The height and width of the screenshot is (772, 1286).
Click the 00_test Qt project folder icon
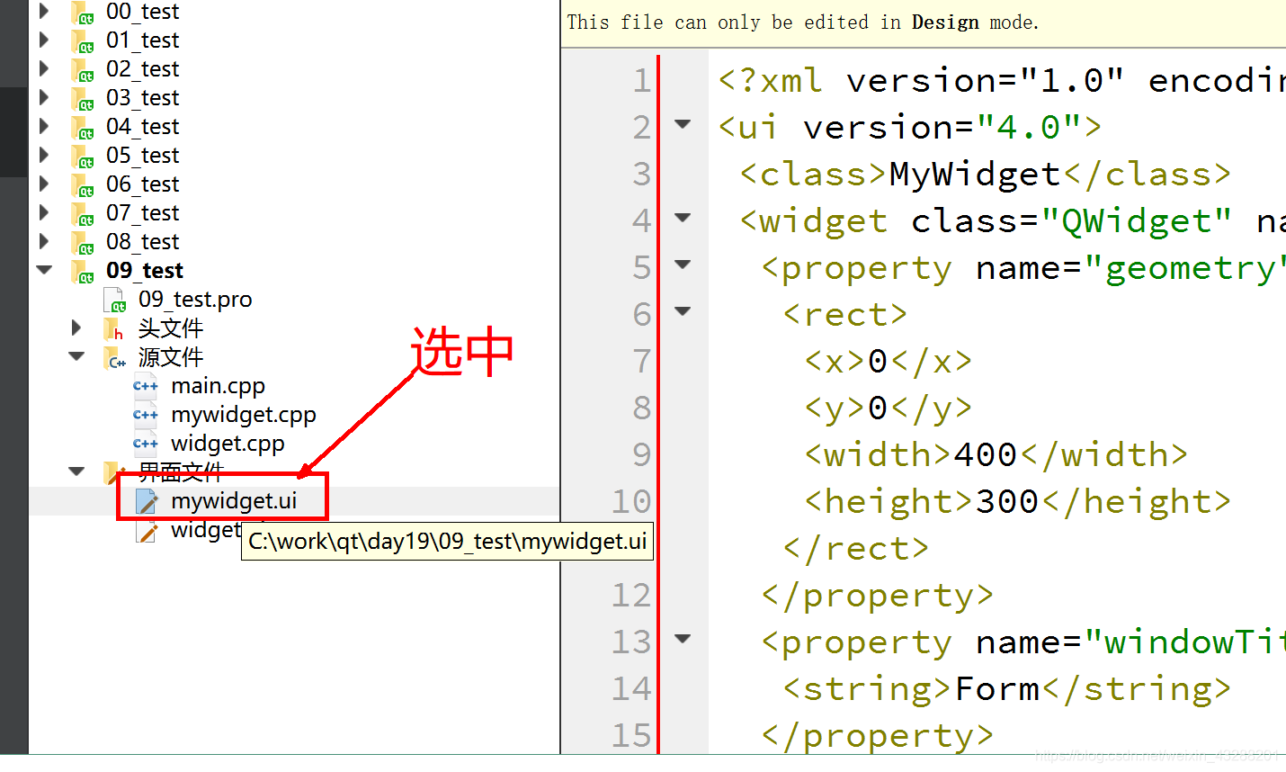click(x=83, y=13)
